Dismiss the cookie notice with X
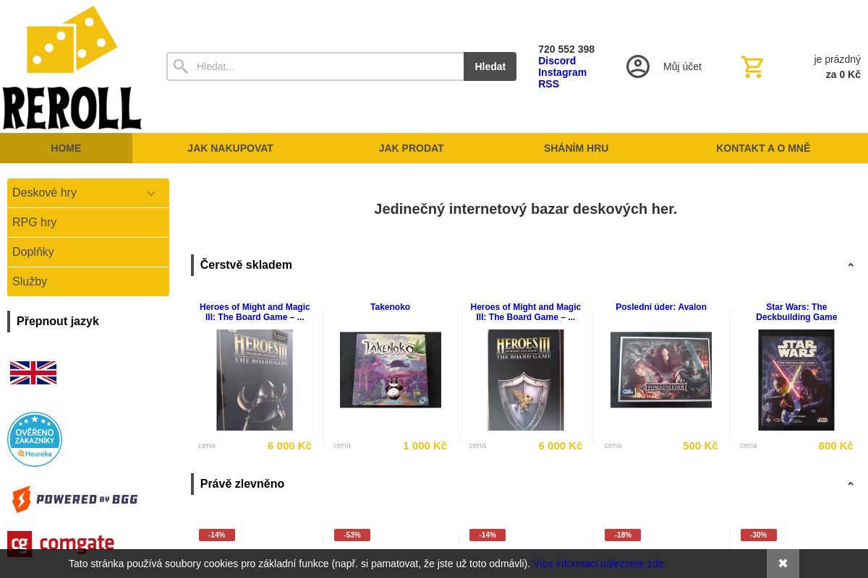Image resolution: width=868 pixels, height=578 pixels. pos(783,564)
